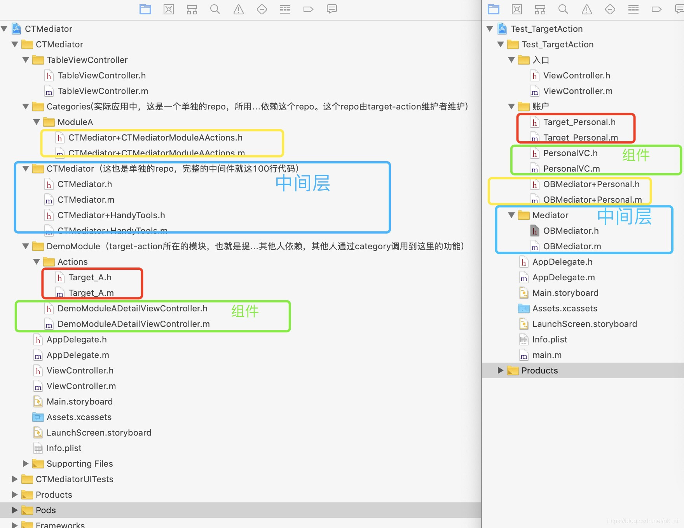Screen dimensions: 684x528
Task: Open Issue navigator in left window
Action: [x=239, y=9]
